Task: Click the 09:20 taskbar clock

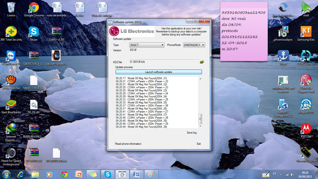Action: click(305, 175)
